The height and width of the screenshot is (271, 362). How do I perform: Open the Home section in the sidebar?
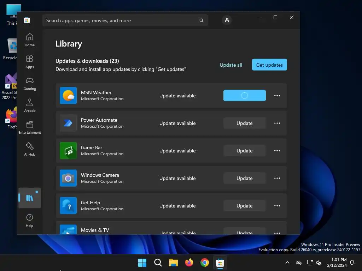(30, 40)
